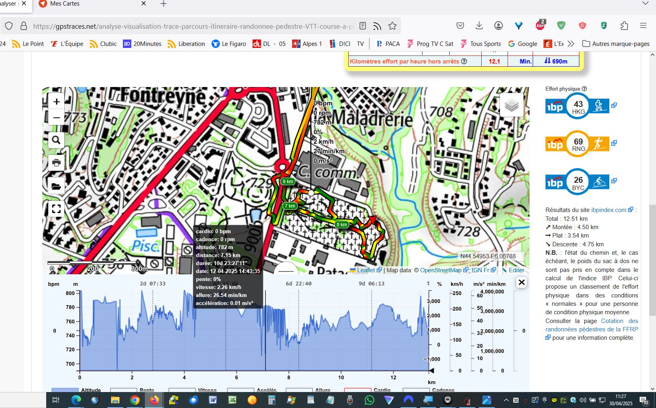
Task: Open the map layers selector
Action: (x=512, y=105)
